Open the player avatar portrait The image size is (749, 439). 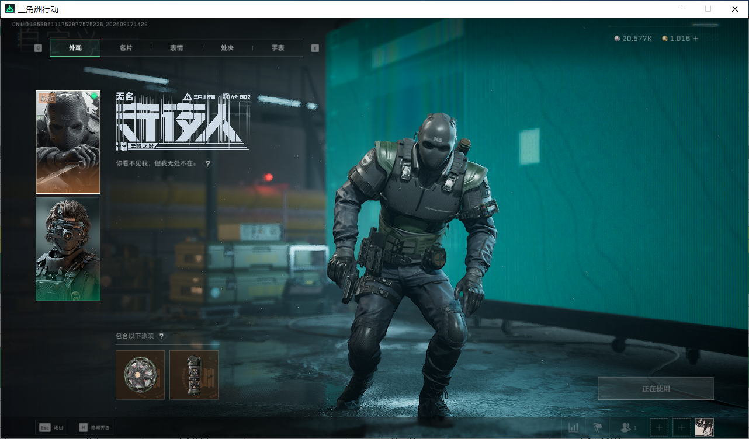point(705,427)
